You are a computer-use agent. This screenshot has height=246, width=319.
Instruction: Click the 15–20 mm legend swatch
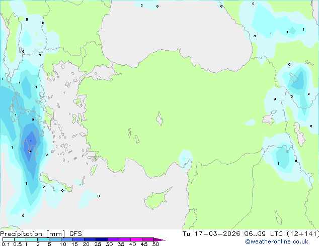78,239
